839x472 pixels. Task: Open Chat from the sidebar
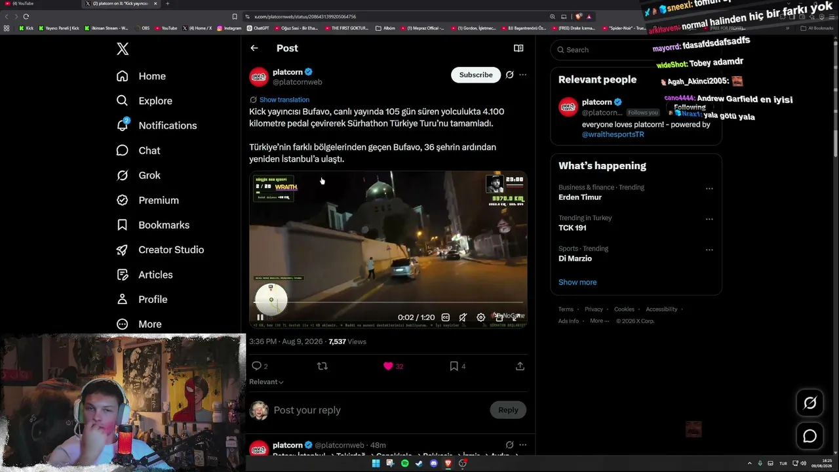138,151
